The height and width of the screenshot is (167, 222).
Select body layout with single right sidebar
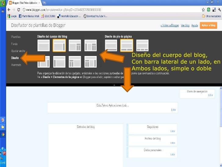[x=59, y=46]
